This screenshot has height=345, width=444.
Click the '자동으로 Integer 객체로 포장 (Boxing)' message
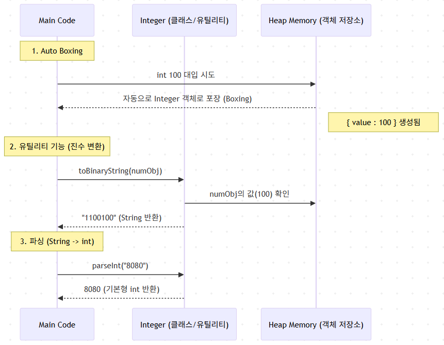click(187, 99)
